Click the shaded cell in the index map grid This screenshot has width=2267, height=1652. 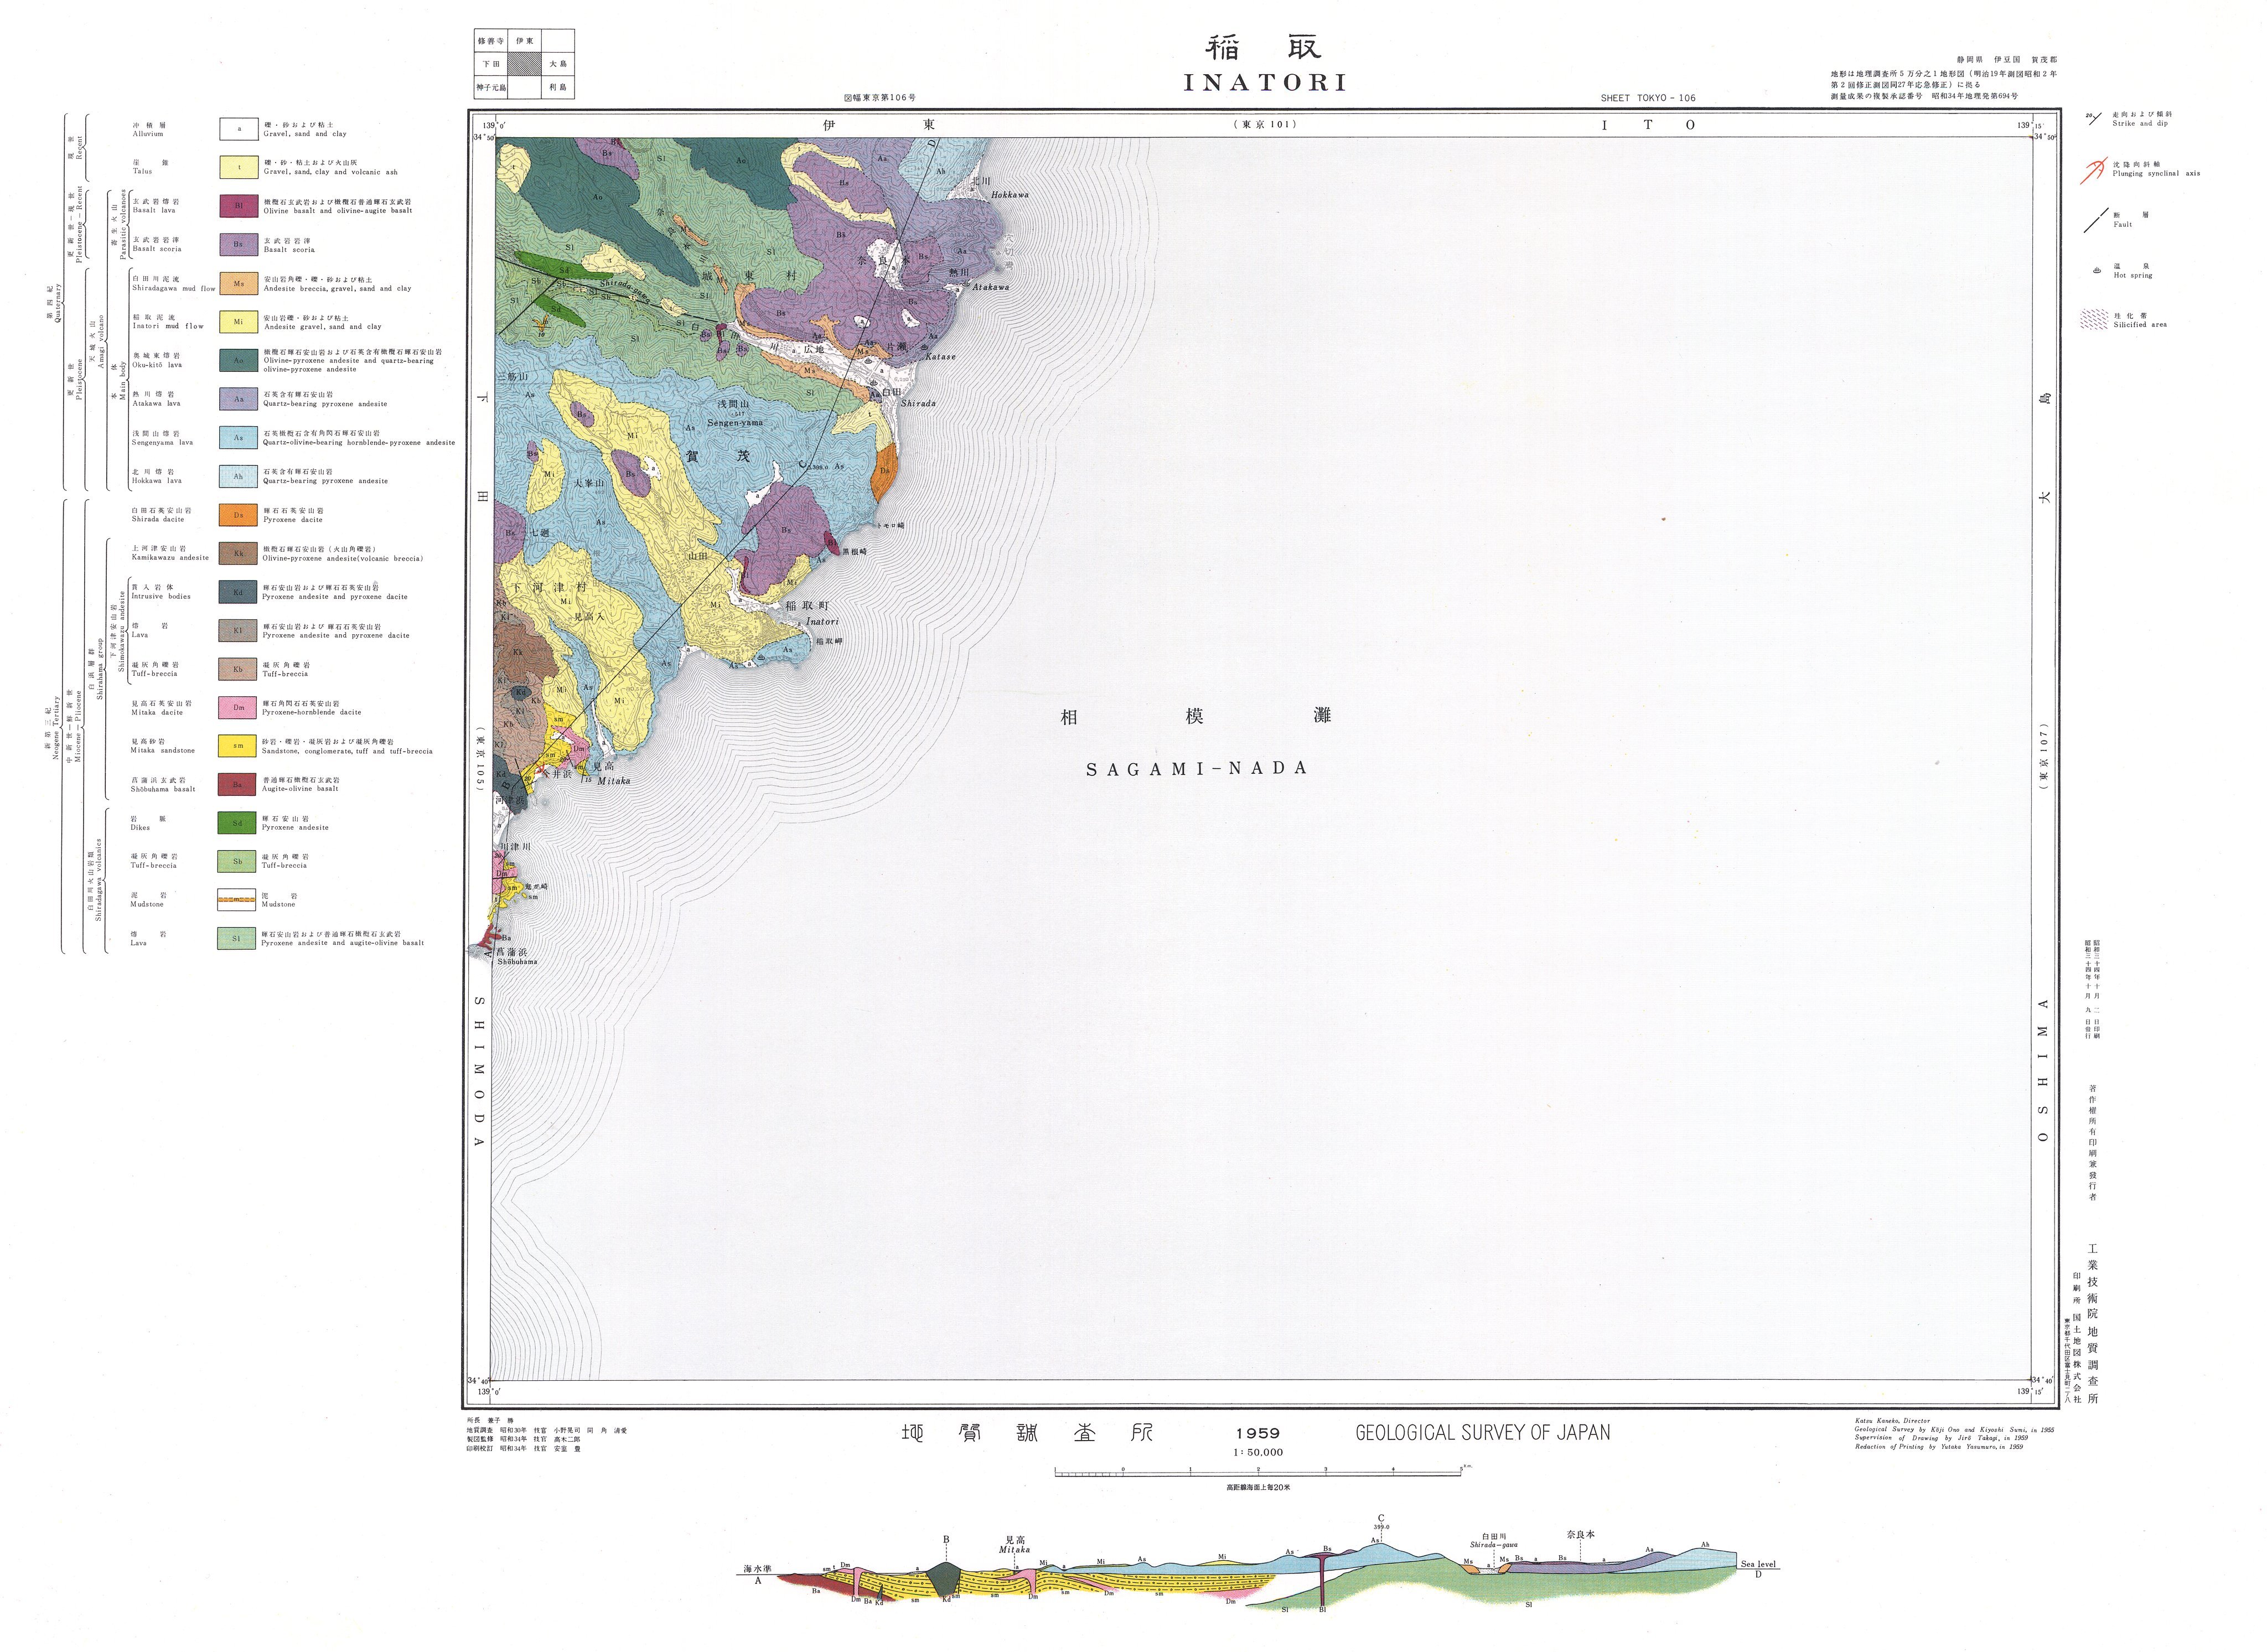pos(524,63)
